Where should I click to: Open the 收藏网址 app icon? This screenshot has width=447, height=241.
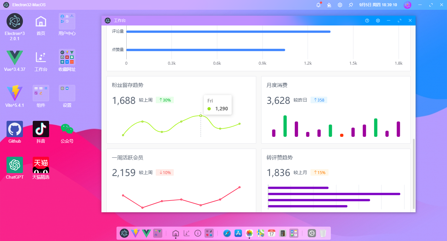(x=67, y=56)
